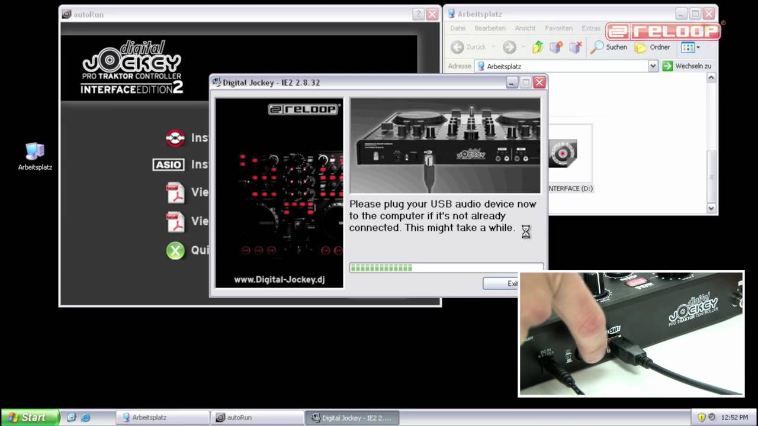Click the Exit button in Digital Jockey installer
758x426 pixels.
(501, 283)
